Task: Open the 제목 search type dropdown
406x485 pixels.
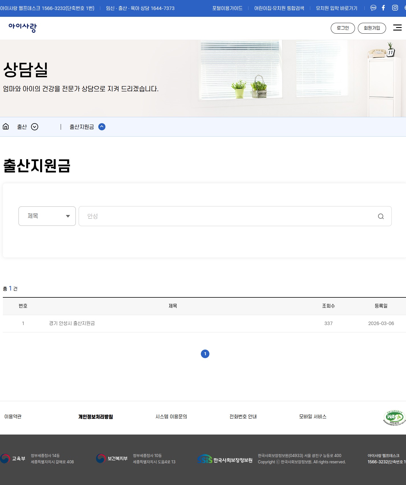Action: (x=47, y=216)
